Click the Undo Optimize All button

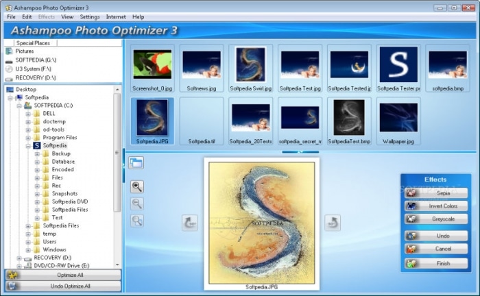(63, 286)
